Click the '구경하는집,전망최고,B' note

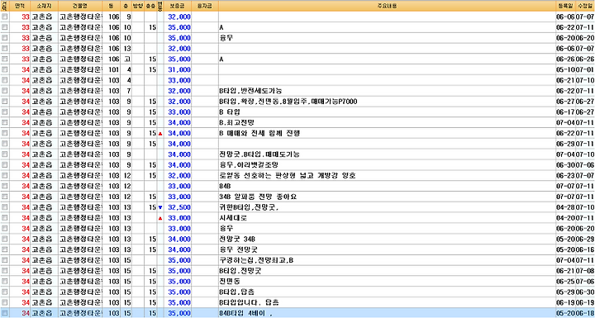(x=256, y=261)
